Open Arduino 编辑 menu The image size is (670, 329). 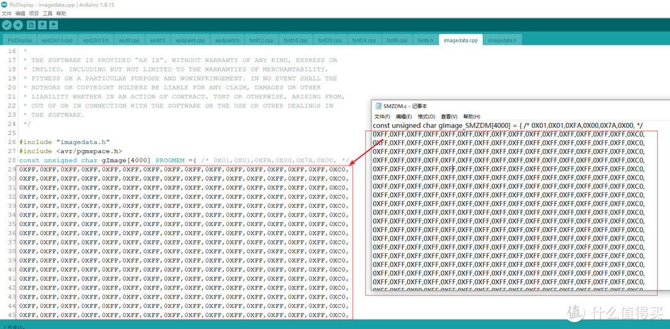point(20,13)
